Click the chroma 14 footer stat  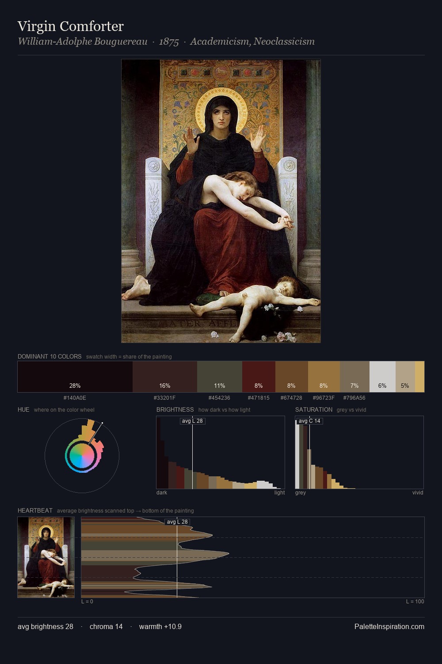[106, 626]
